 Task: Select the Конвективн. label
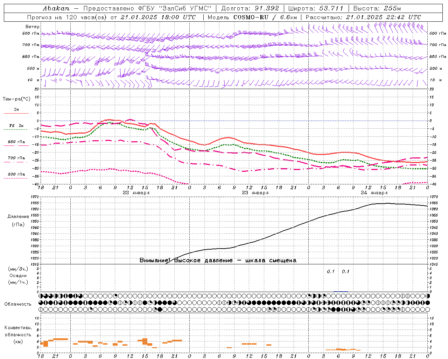click(x=18, y=328)
